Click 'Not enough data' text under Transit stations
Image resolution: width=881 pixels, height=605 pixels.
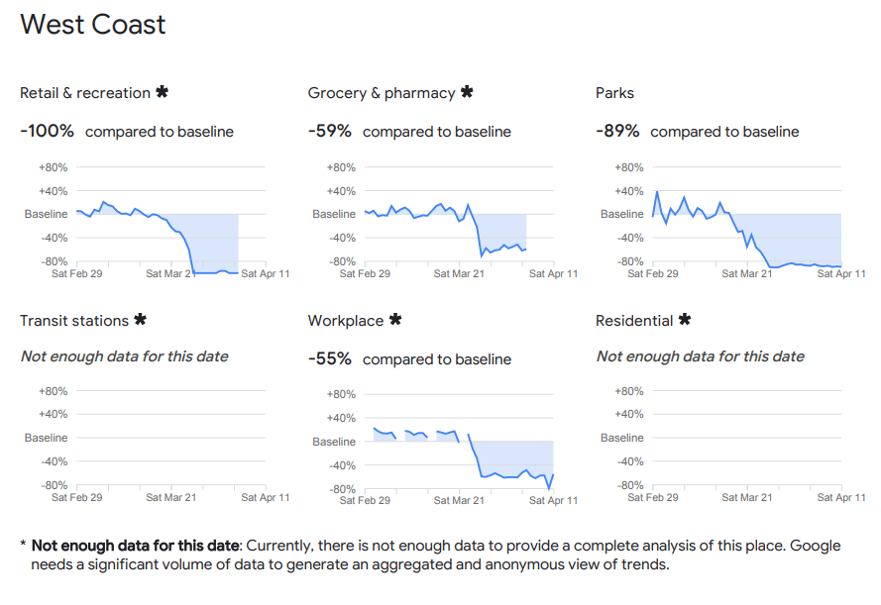coord(125,356)
